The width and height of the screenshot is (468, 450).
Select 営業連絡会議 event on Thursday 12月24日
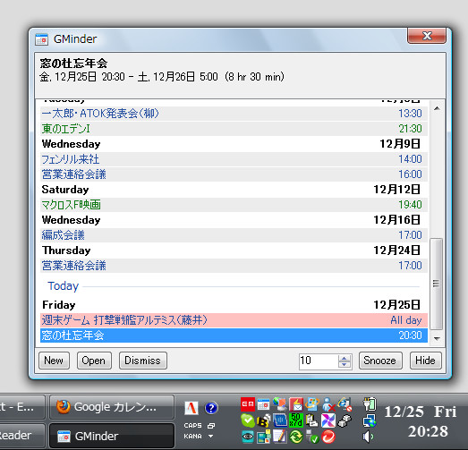click(234, 266)
